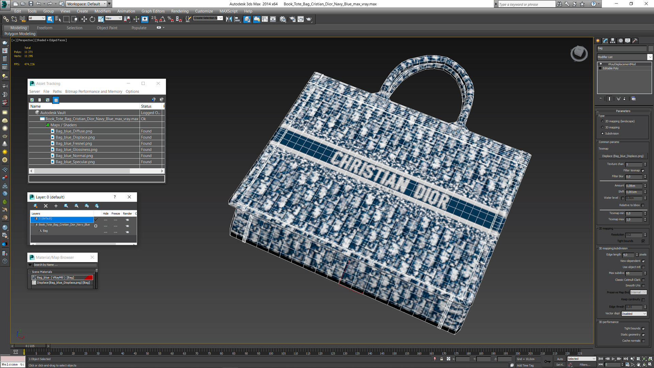Switch to Object Paint ribbon tab
Screen dimensions: 654x368
[107, 28]
